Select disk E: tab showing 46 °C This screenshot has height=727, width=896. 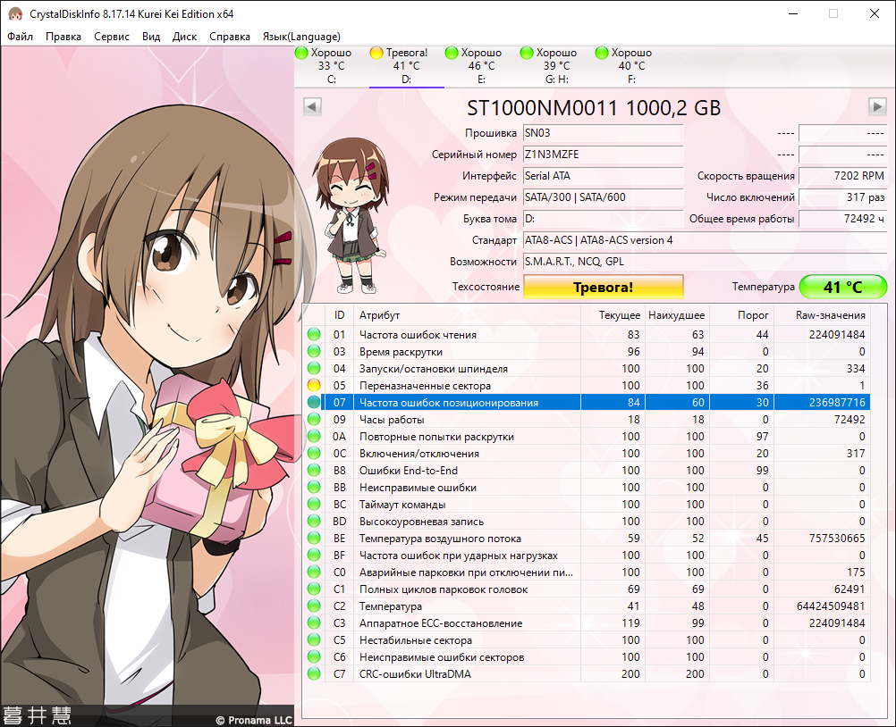point(481,66)
